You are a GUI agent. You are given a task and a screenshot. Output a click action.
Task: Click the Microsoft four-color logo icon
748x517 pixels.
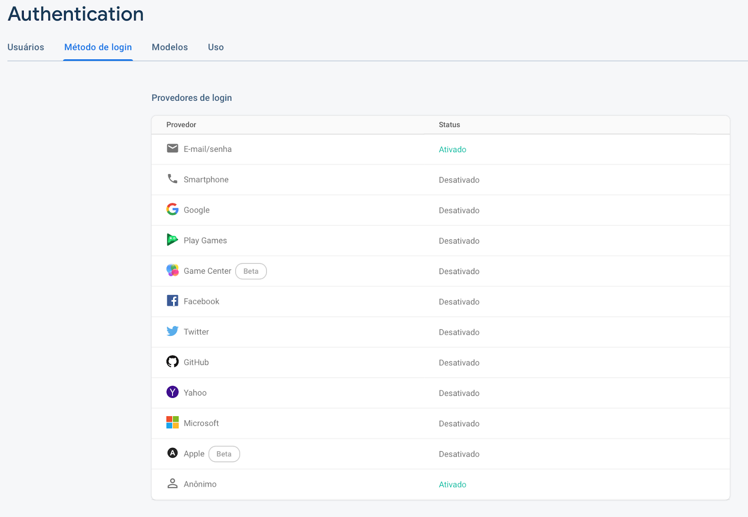(173, 423)
